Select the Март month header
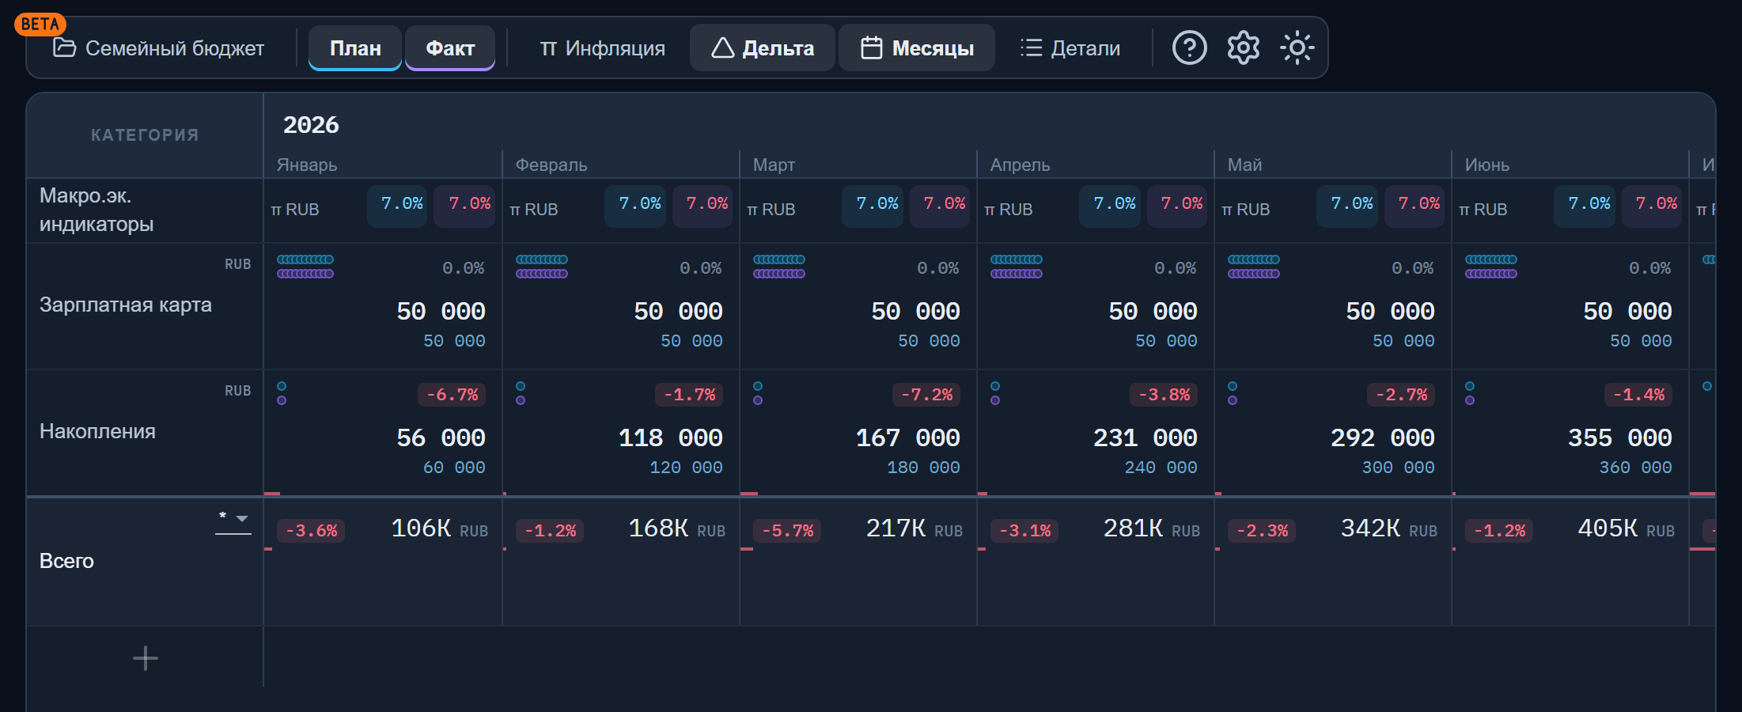Image resolution: width=1742 pixels, height=712 pixels. (x=774, y=165)
